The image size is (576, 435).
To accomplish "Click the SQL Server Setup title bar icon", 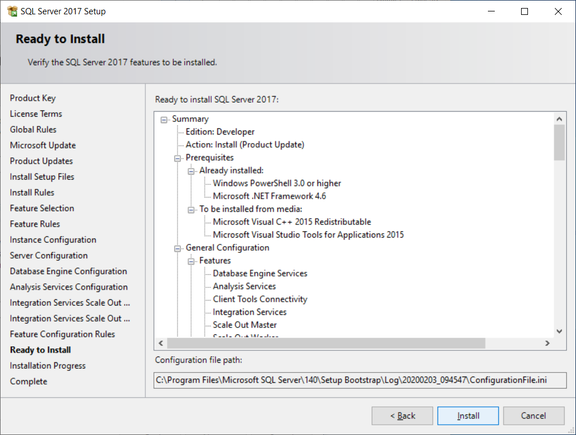I will click(12, 11).
